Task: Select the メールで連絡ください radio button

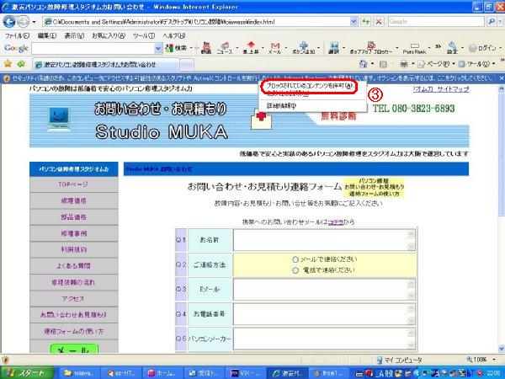Action: click(x=295, y=259)
